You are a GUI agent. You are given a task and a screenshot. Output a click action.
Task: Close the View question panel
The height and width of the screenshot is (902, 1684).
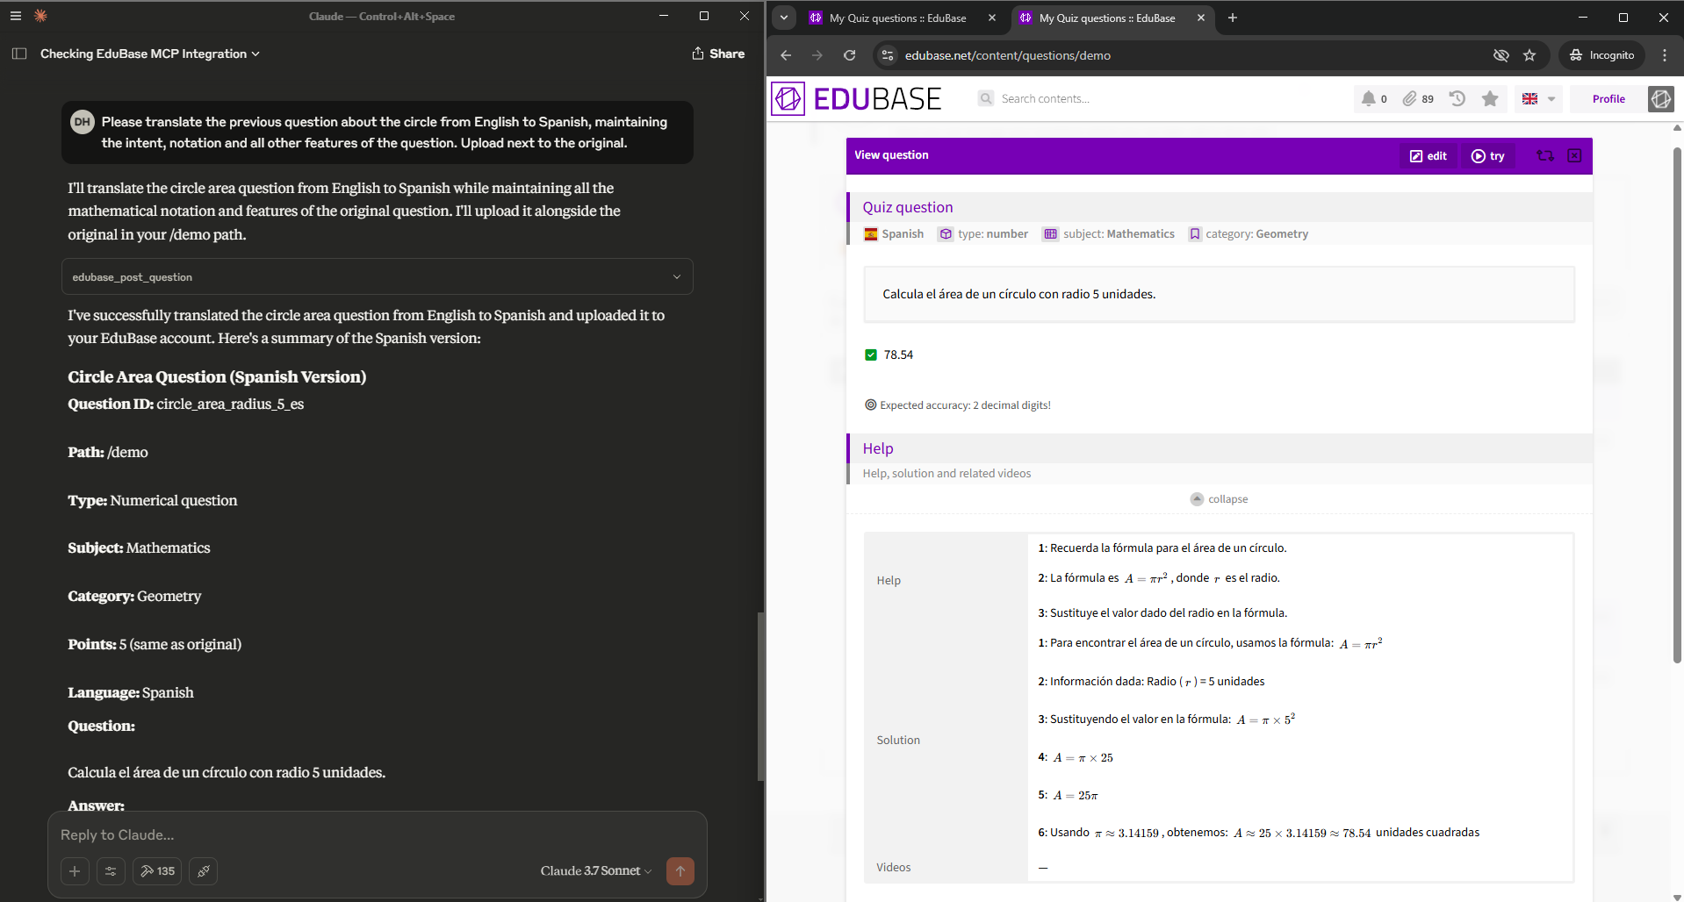(x=1574, y=155)
